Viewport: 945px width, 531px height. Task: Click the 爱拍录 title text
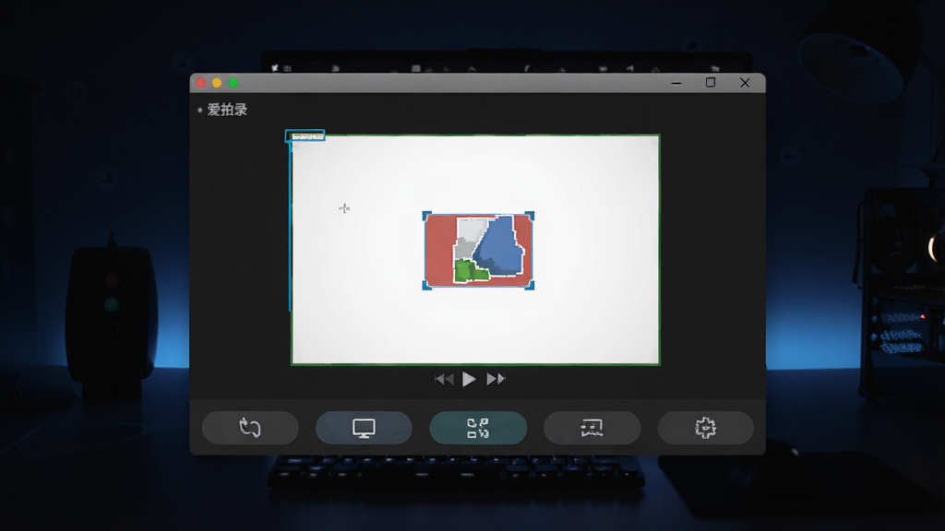point(227,110)
